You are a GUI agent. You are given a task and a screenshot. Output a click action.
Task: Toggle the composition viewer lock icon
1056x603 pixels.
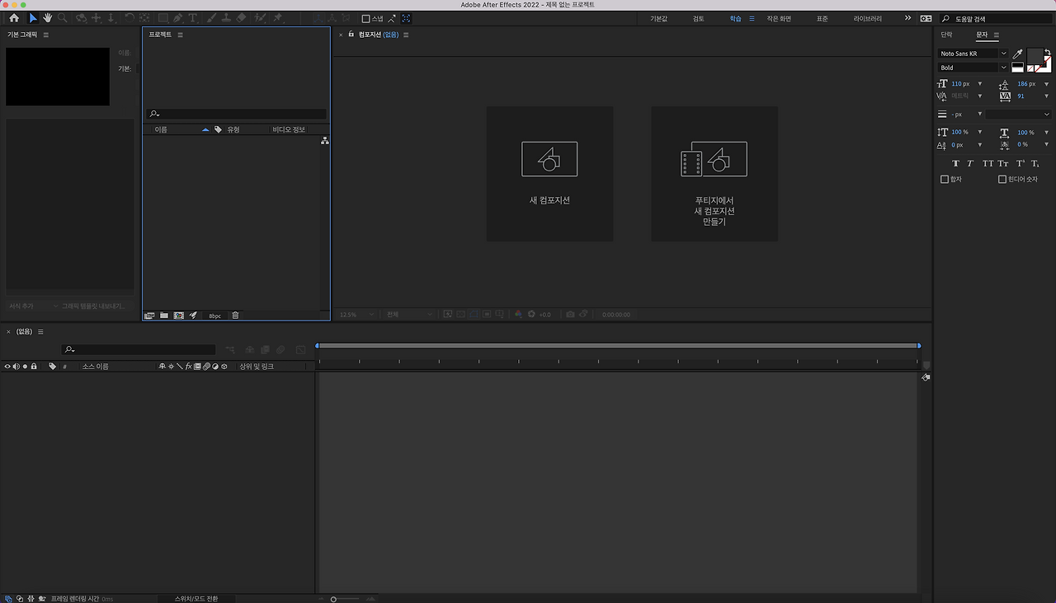pos(351,35)
